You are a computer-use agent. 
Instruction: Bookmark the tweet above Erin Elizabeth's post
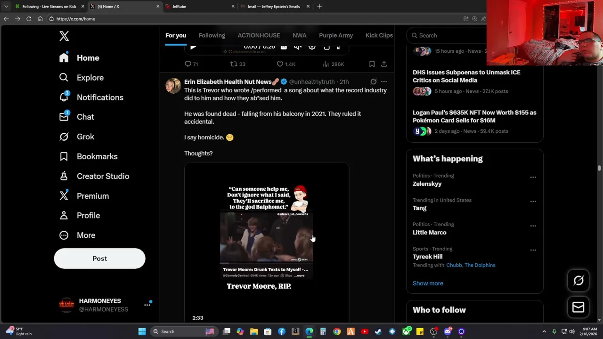(372, 64)
